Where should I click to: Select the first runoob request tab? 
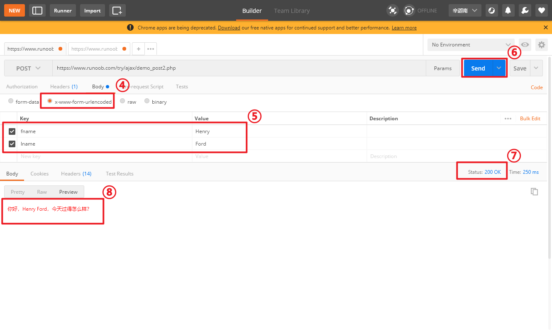(x=35, y=49)
